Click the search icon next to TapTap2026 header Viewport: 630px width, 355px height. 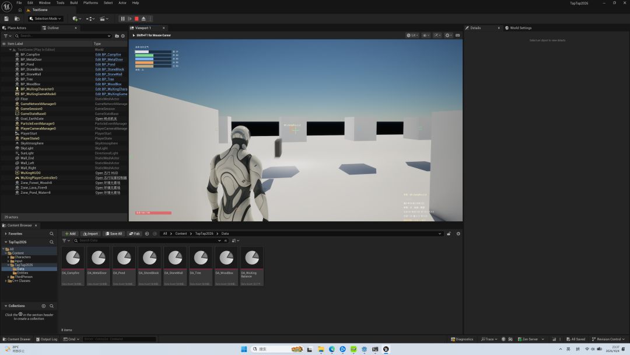pyautogui.click(x=51, y=242)
